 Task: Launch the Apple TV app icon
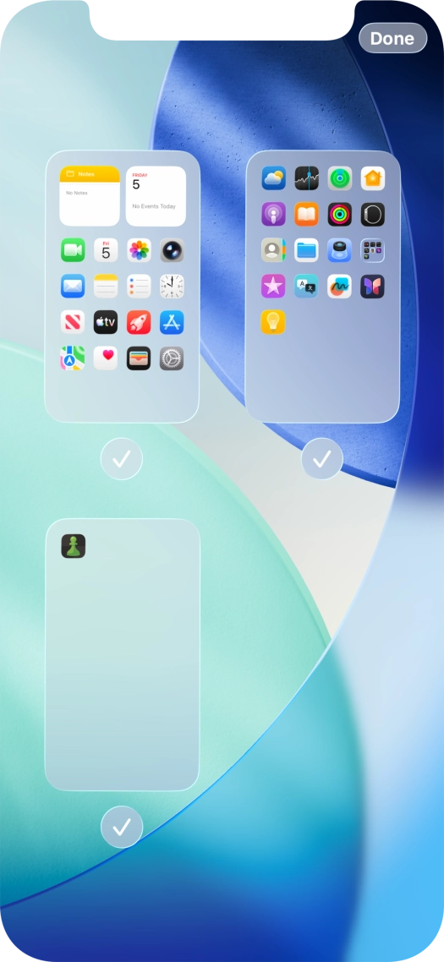106,322
